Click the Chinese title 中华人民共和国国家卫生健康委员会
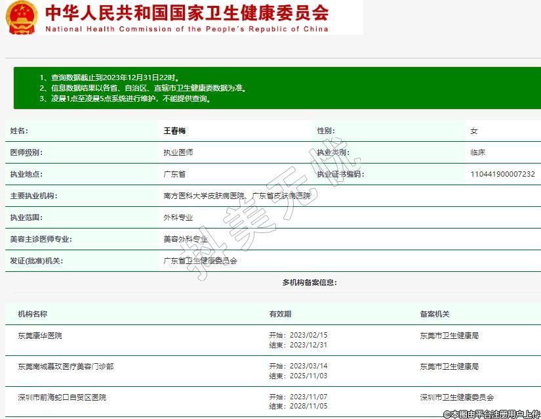541x419 pixels. 187,12
